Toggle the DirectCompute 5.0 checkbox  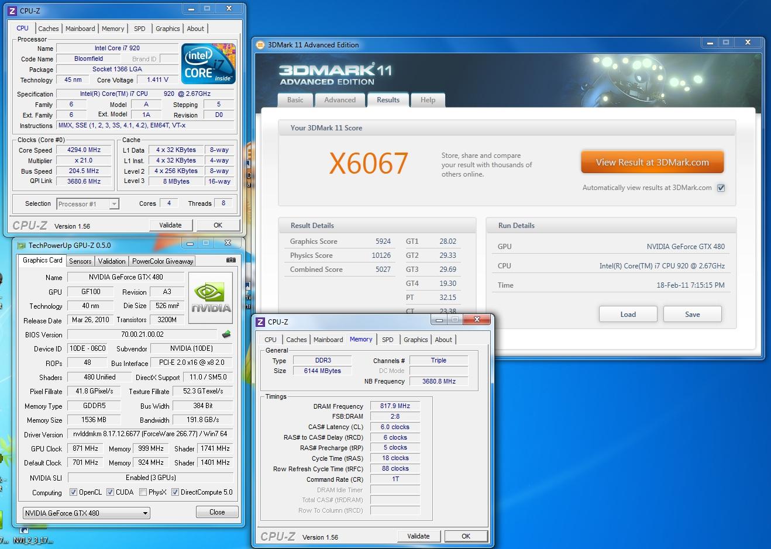(x=175, y=492)
